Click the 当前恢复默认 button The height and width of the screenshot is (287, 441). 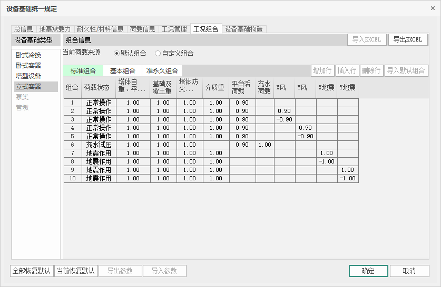[76, 271]
